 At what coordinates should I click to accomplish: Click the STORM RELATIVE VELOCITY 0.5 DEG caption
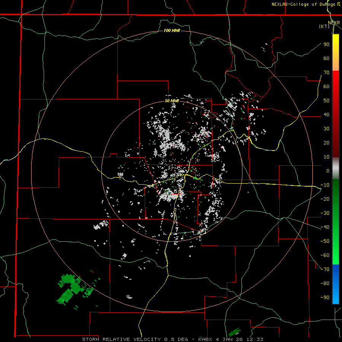135,339
